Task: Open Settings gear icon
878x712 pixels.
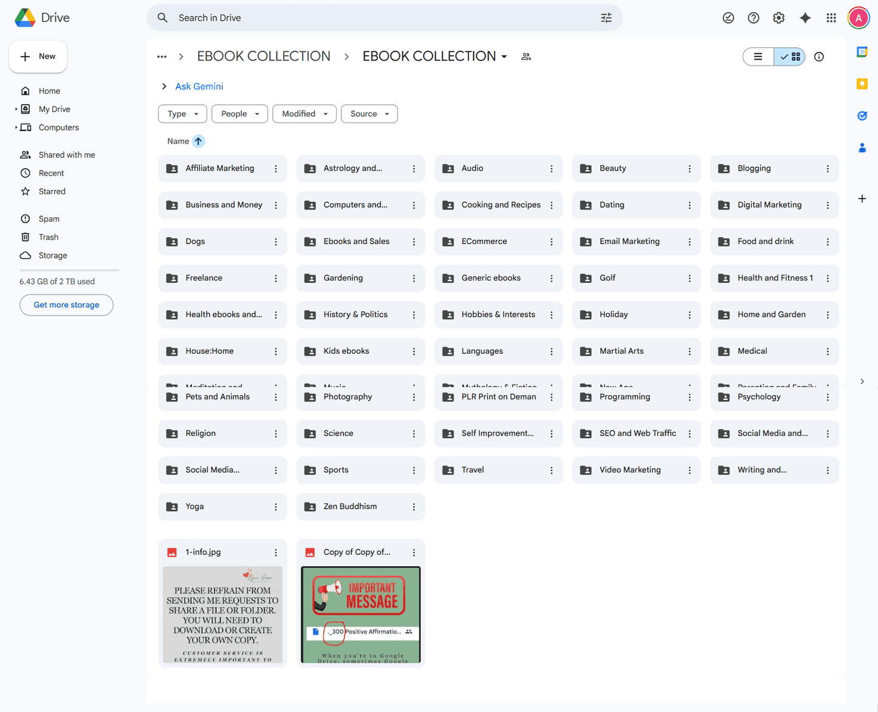Action: tap(778, 18)
